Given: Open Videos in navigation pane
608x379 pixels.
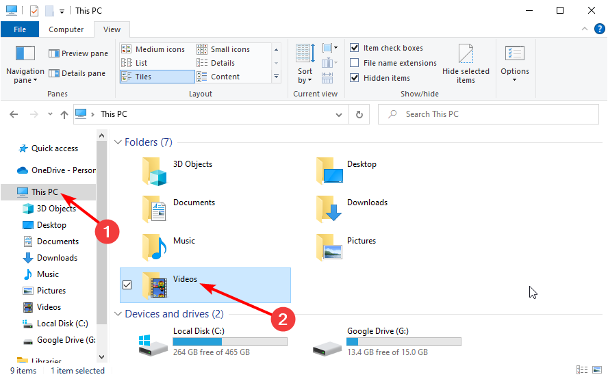Looking at the screenshot, I should pyautogui.click(x=49, y=307).
